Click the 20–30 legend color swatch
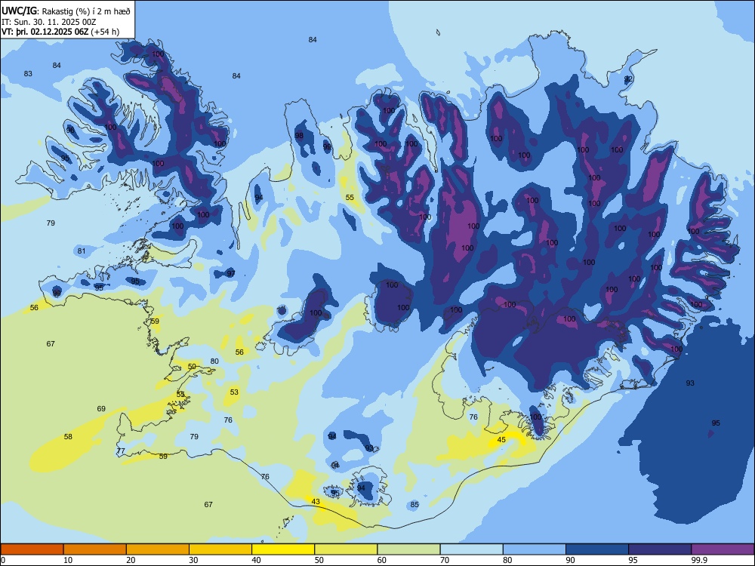The image size is (755, 566). [158, 549]
